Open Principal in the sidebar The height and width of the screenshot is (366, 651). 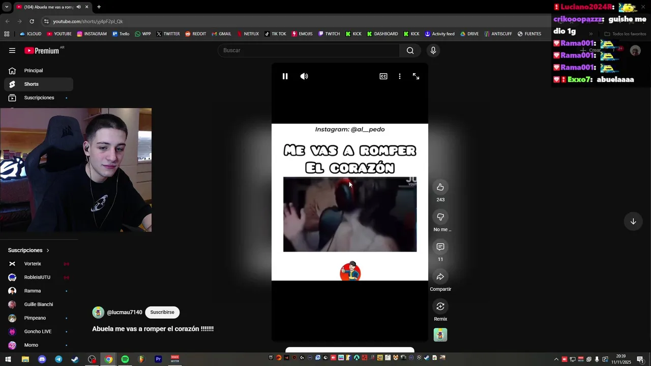pos(39,71)
